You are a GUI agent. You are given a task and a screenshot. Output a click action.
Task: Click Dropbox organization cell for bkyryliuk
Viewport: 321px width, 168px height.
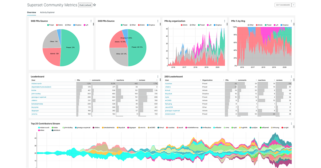(205, 94)
